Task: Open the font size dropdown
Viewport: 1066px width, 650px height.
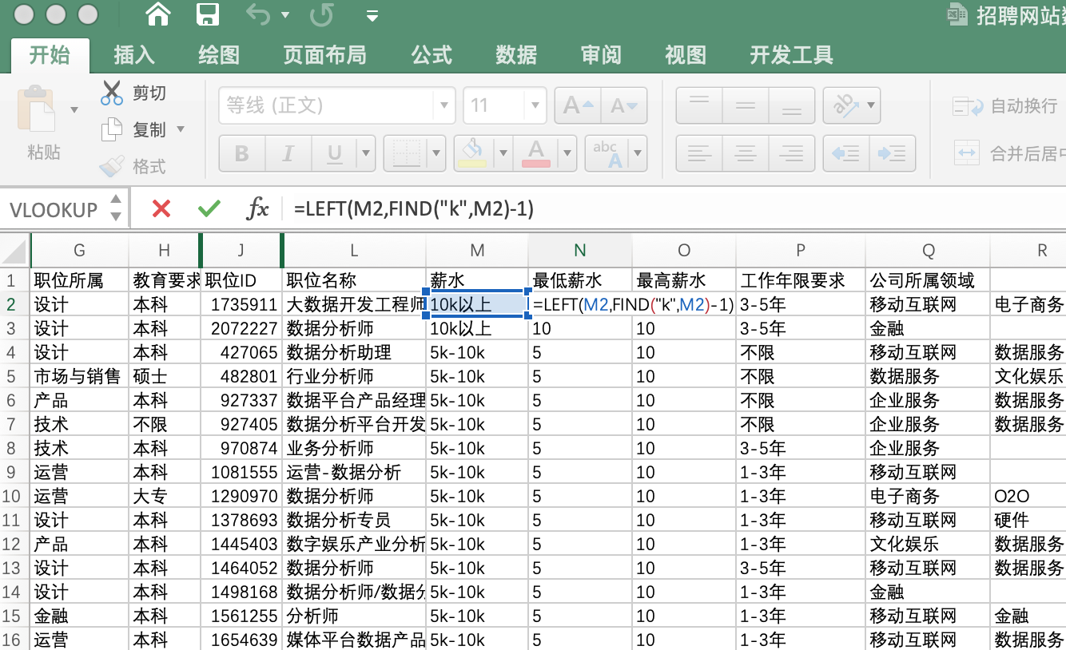Action: coord(535,105)
